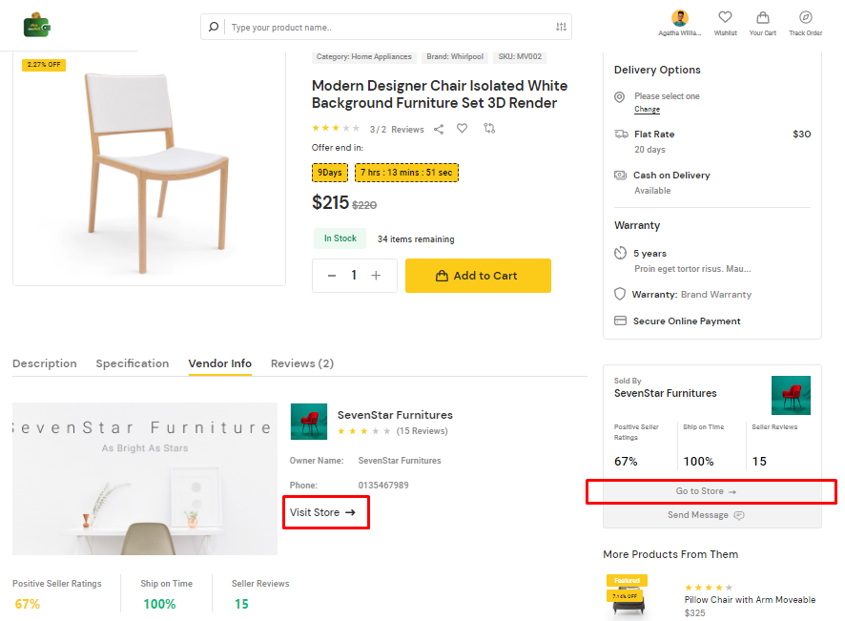The image size is (845, 621).
Task: Click the Change delivery location link
Action: pyautogui.click(x=647, y=109)
